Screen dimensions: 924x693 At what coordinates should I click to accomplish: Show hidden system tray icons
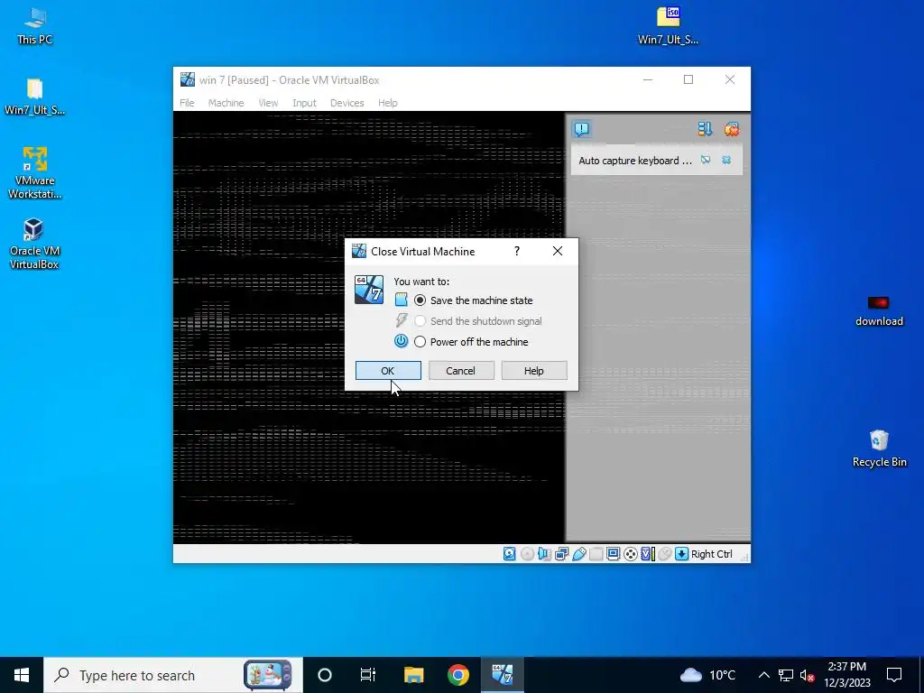click(x=763, y=675)
